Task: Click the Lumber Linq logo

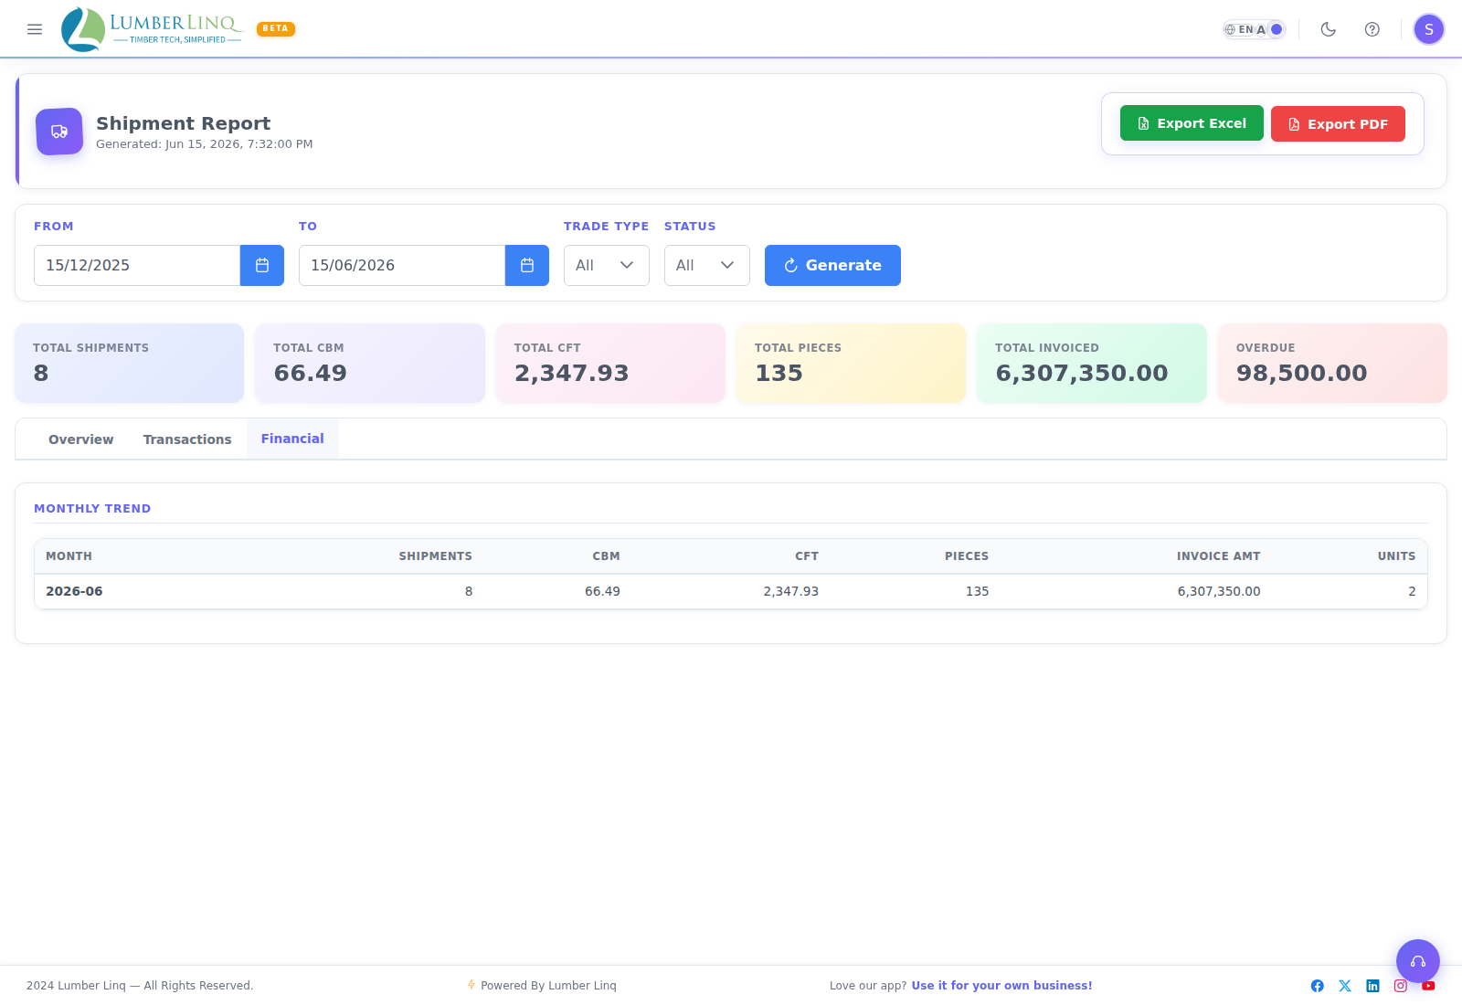Action: (x=152, y=29)
